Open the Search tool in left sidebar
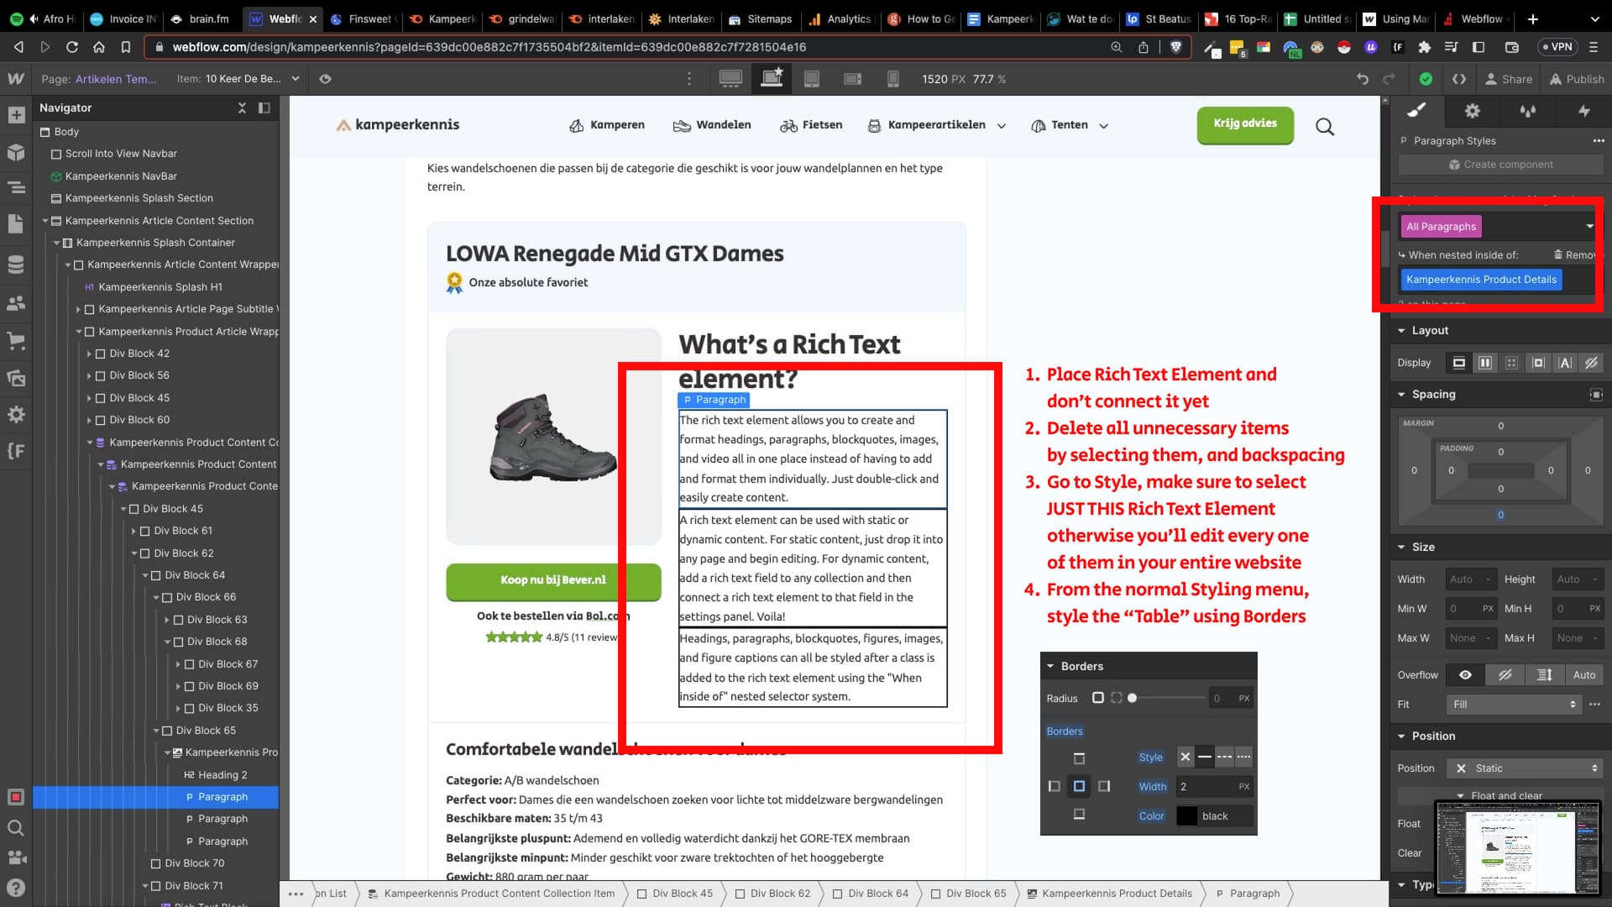 pyautogui.click(x=16, y=828)
